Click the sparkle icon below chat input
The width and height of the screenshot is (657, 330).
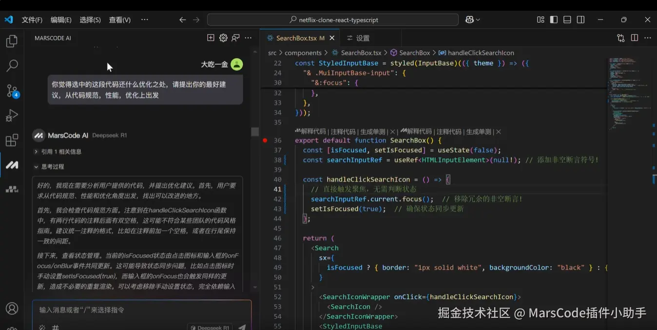[x=42, y=327]
